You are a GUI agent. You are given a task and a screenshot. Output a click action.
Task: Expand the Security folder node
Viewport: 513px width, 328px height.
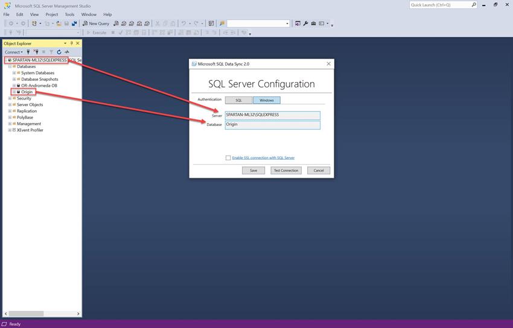point(10,98)
